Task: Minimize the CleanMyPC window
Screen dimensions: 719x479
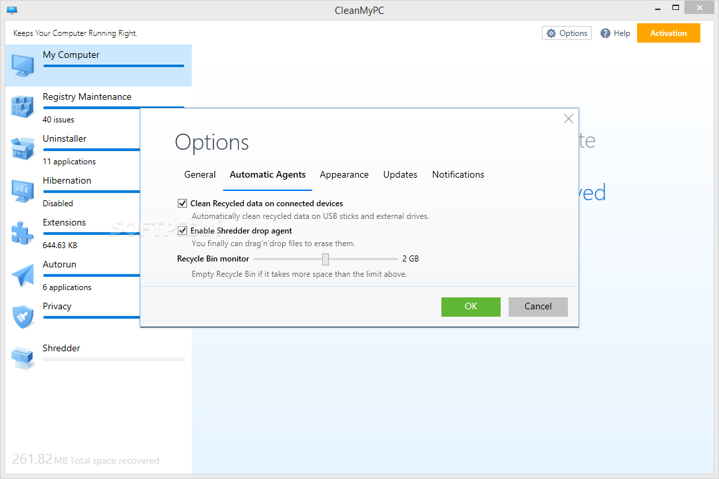Action: click(x=658, y=9)
